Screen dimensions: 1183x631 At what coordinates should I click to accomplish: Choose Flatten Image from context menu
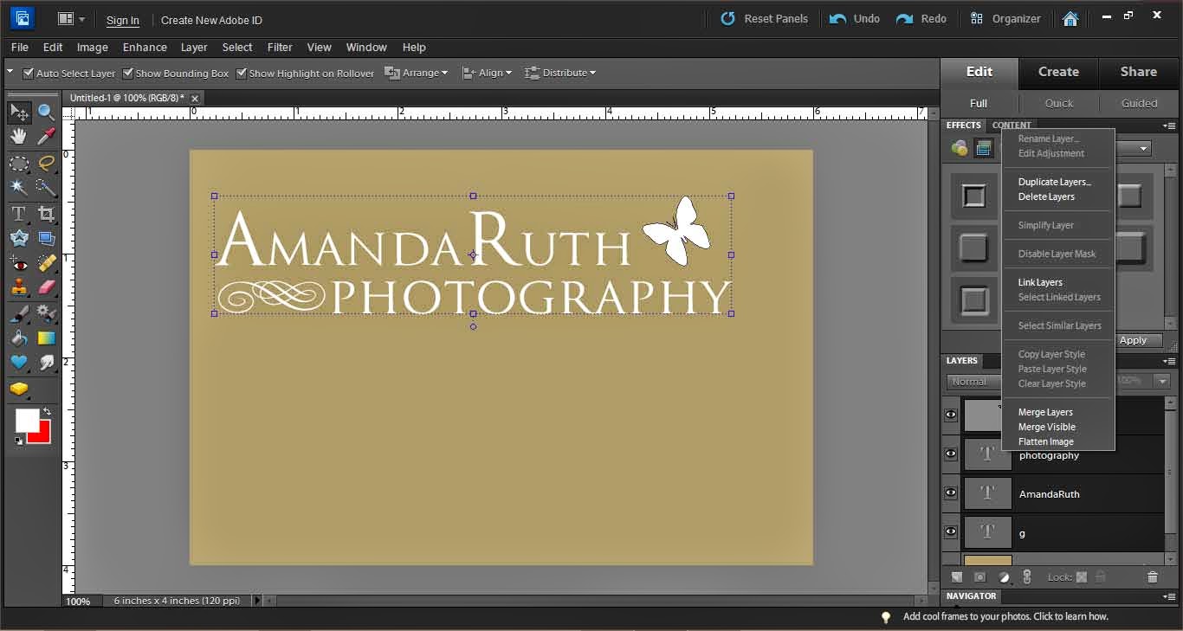pos(1045,441)
